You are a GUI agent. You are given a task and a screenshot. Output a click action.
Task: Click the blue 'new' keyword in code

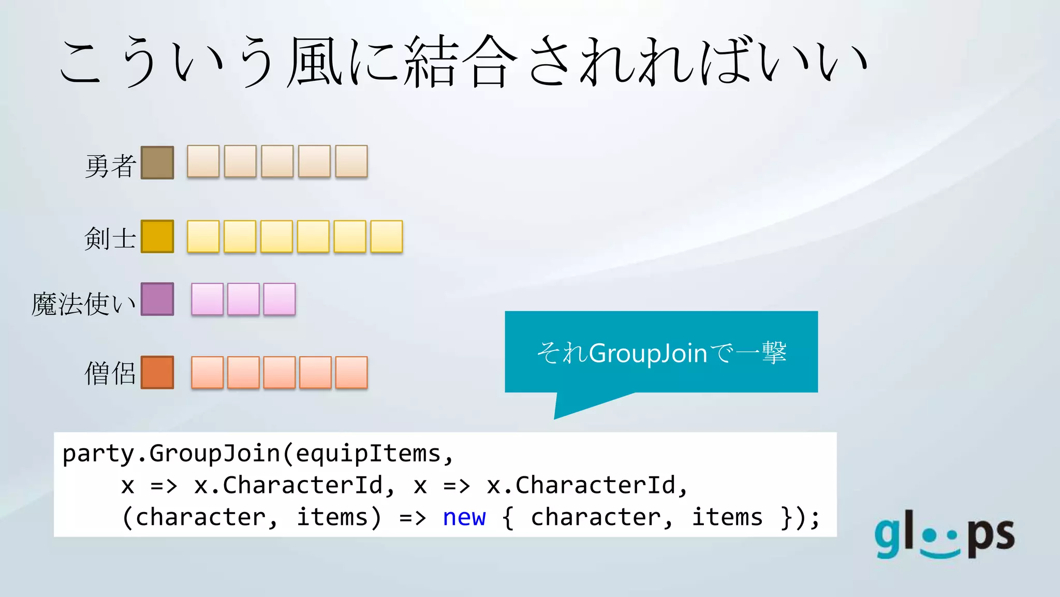pos(464,517)
